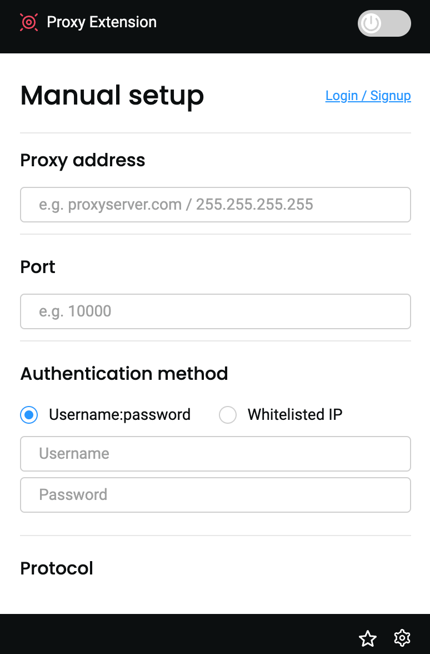Switch to Whitelisted IP authentication
Viewport: 430px width, 654px height.
228,415
